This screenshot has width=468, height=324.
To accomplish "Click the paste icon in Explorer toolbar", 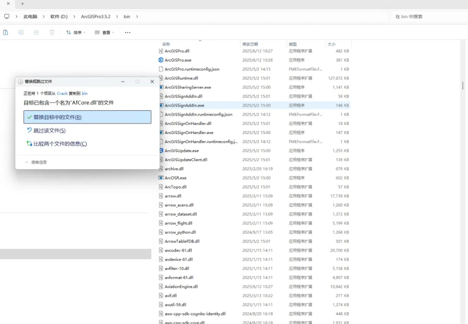I will (x=6, y=32).
